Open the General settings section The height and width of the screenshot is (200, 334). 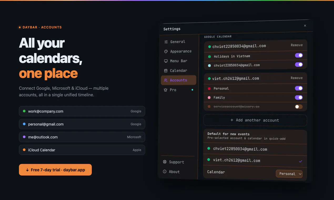pyautogui.click(x=178, y=42)
